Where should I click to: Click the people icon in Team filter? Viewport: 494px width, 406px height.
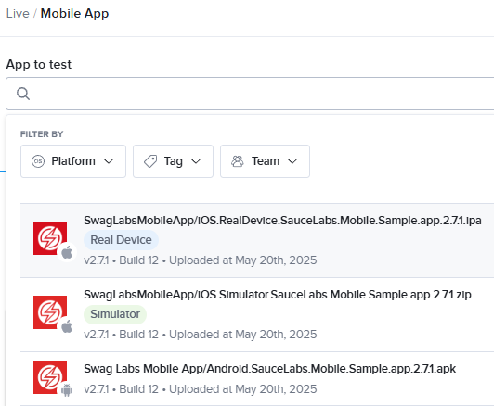(238, 161)
